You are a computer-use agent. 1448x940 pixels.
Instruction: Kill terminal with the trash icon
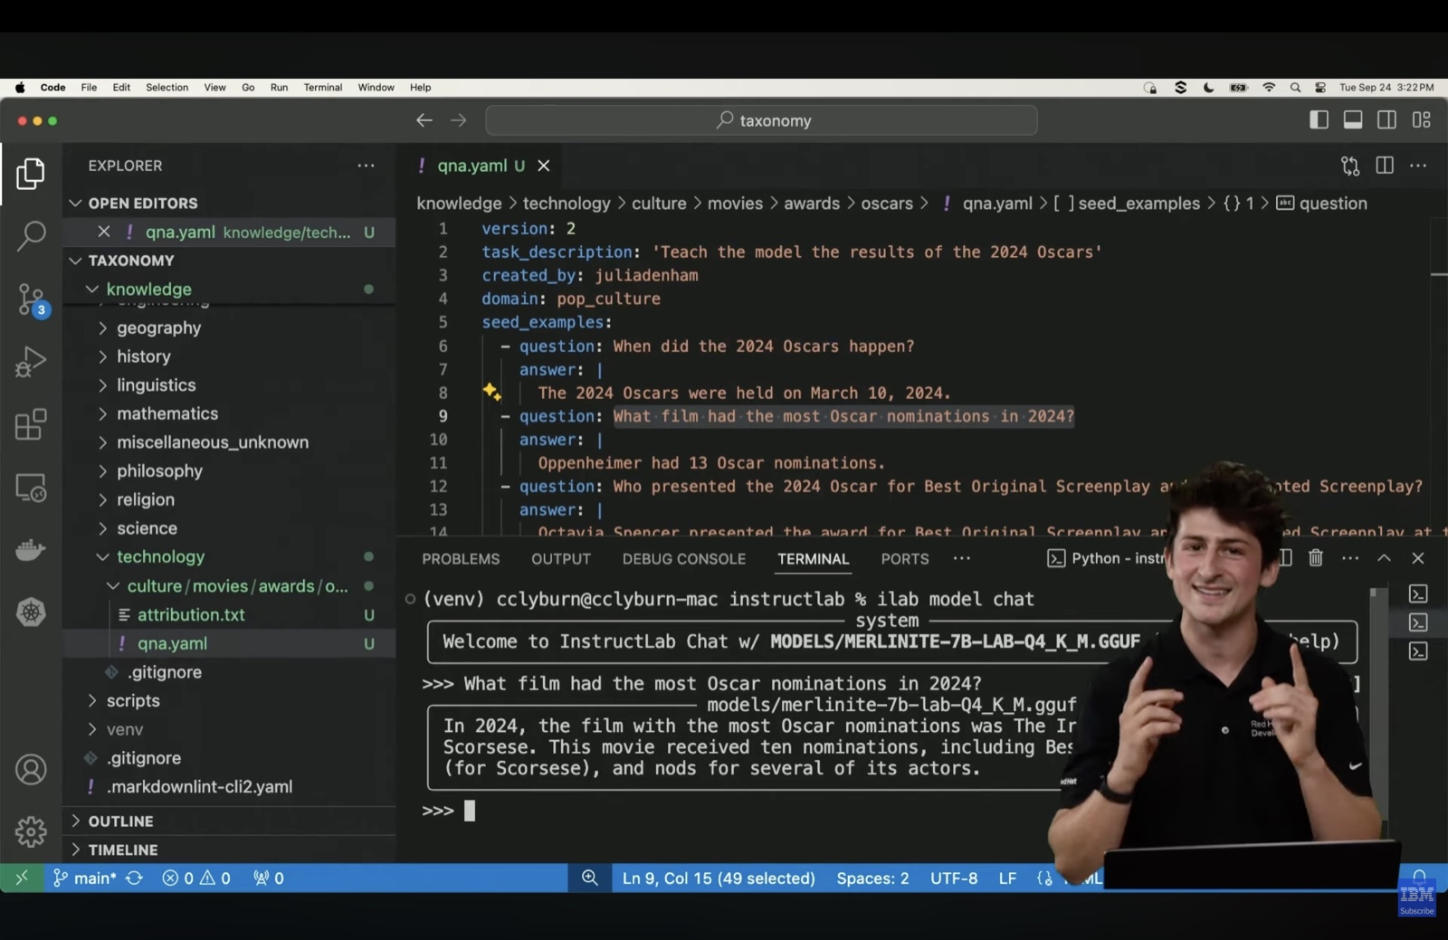pos(1316,558)
